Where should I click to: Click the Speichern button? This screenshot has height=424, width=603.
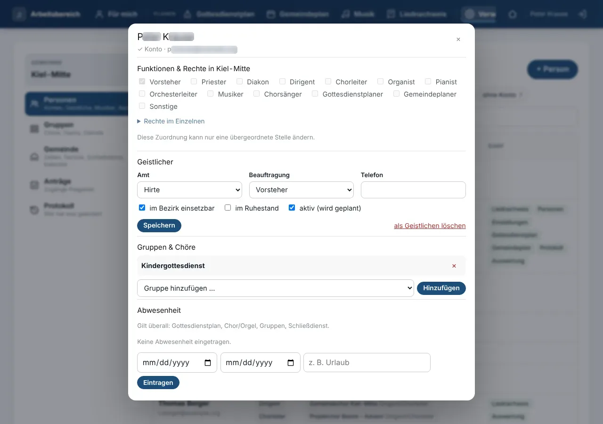159,226
